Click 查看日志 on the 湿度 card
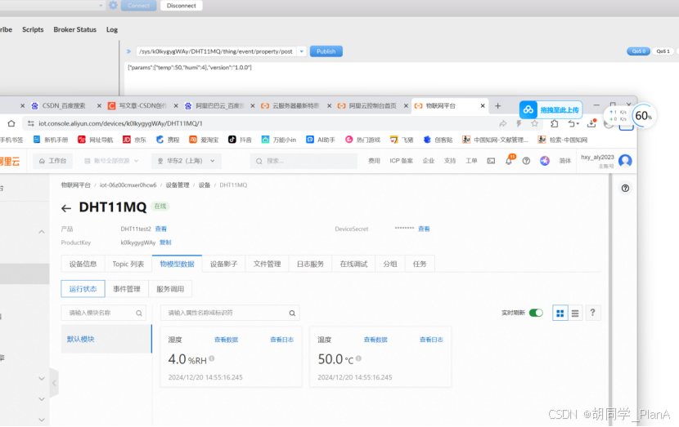 point(282,340)
